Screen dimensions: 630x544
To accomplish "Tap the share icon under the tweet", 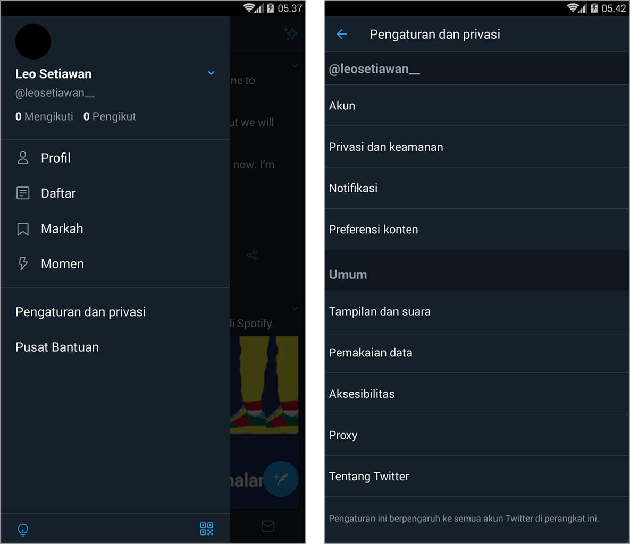I will [x=252, y=256].
